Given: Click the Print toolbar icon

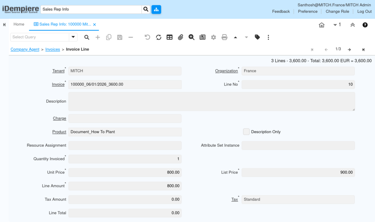Looking at the screenshot, I should [224, 37].
